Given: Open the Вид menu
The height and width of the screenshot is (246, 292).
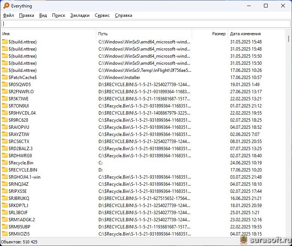Looking at the screenshot, I should pyautogui.click(x=43, y=15).
